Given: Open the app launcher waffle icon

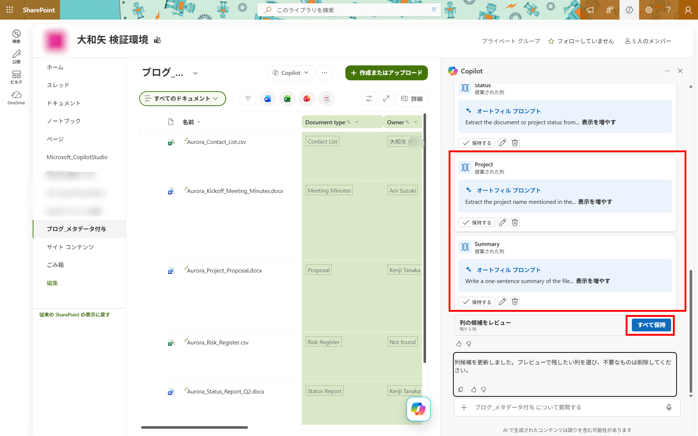Looking at the screenshot, I should (10, 10).
